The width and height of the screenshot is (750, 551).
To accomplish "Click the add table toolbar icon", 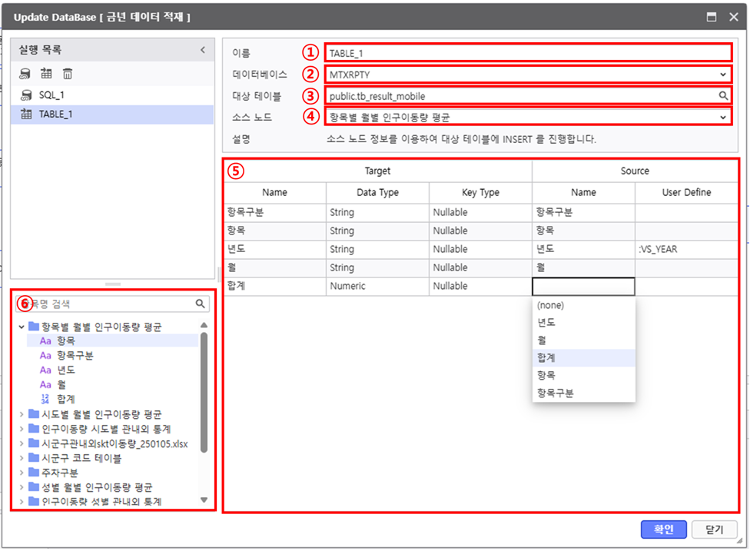I will pyautogui.click(x=46, y=74).
